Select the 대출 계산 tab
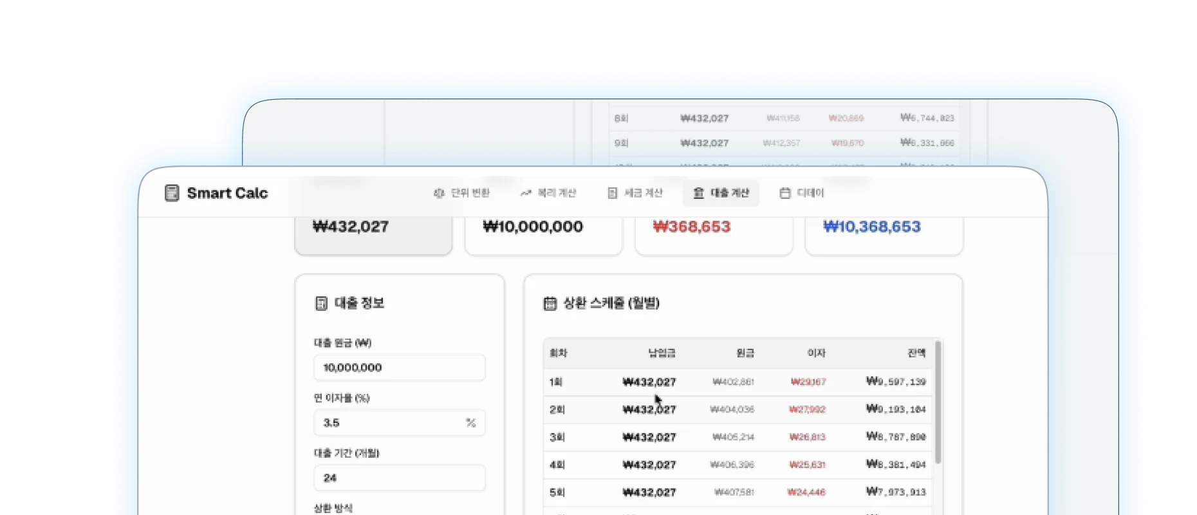The width and height of the screenshot is (1197, 515). [721, 193]
